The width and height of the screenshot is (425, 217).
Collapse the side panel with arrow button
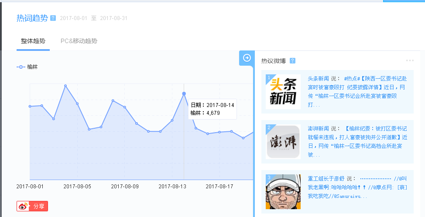pos(247,58)
